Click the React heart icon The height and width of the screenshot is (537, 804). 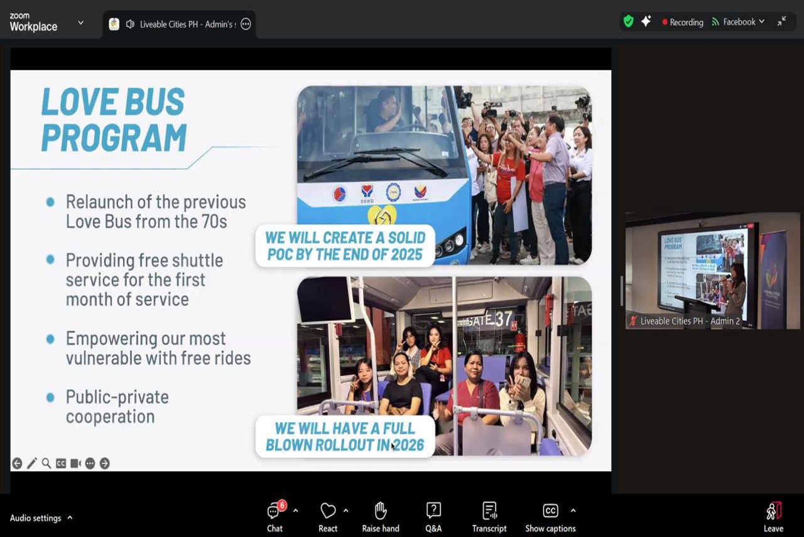click(x=328, y=511)
